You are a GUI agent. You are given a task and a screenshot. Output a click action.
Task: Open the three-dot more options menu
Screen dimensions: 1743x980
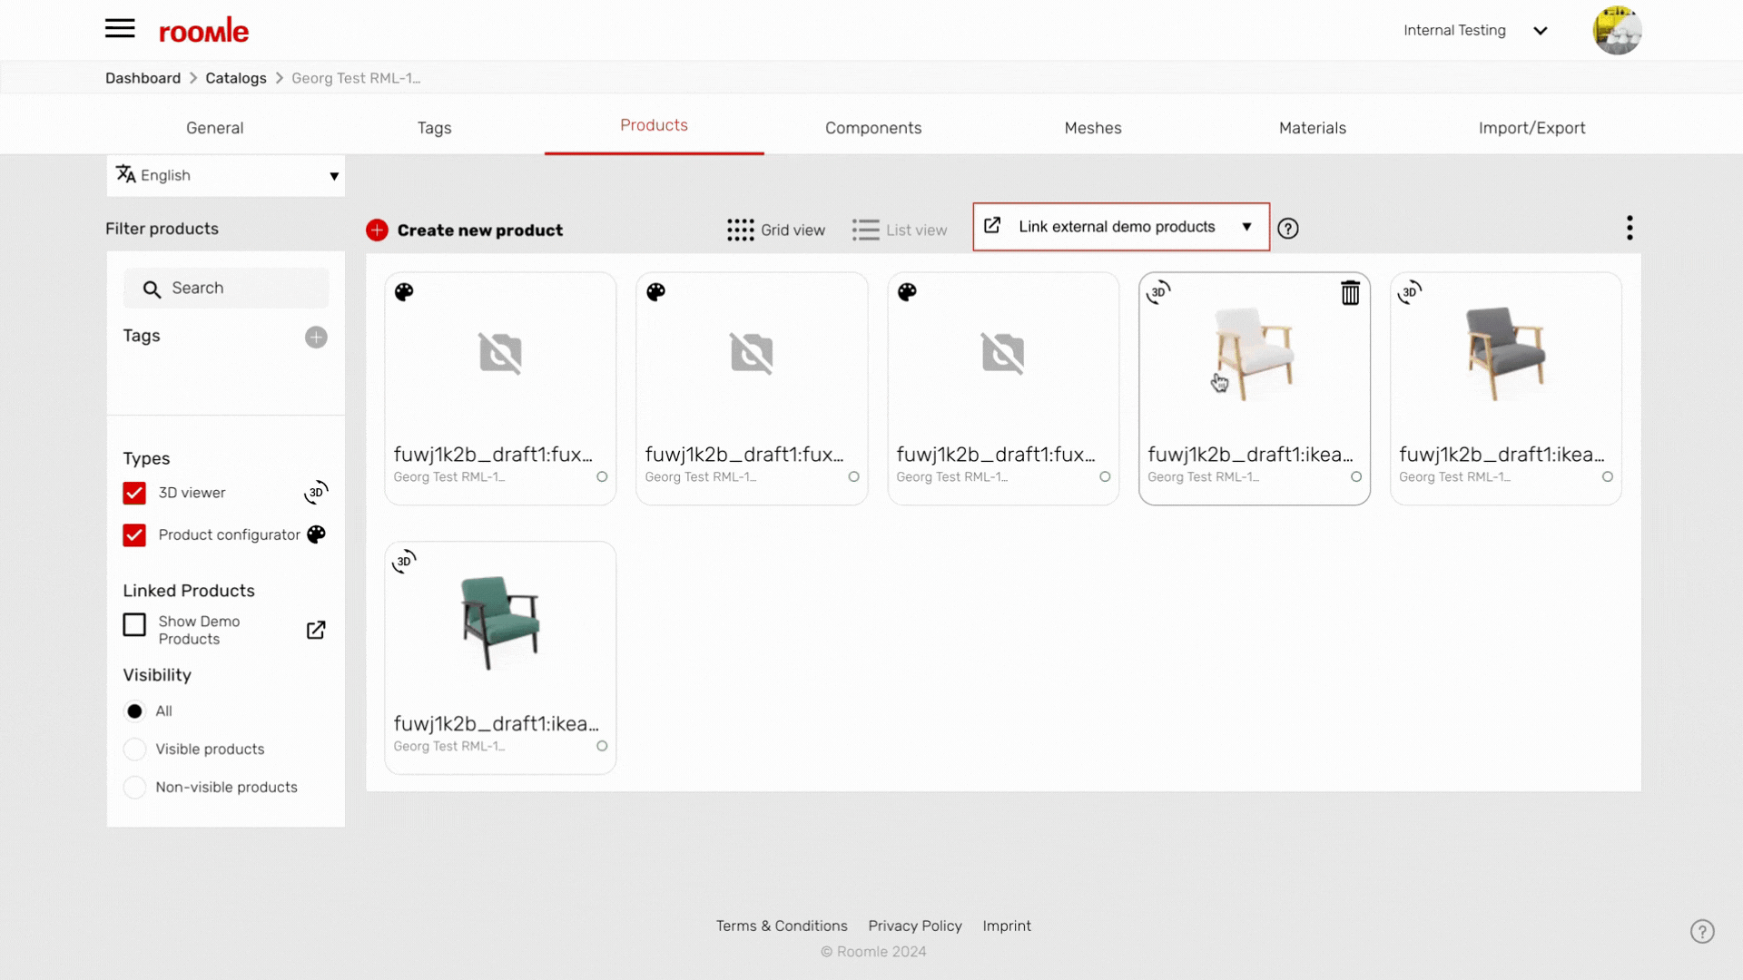pyautogui.click(x=1630, y=228)
